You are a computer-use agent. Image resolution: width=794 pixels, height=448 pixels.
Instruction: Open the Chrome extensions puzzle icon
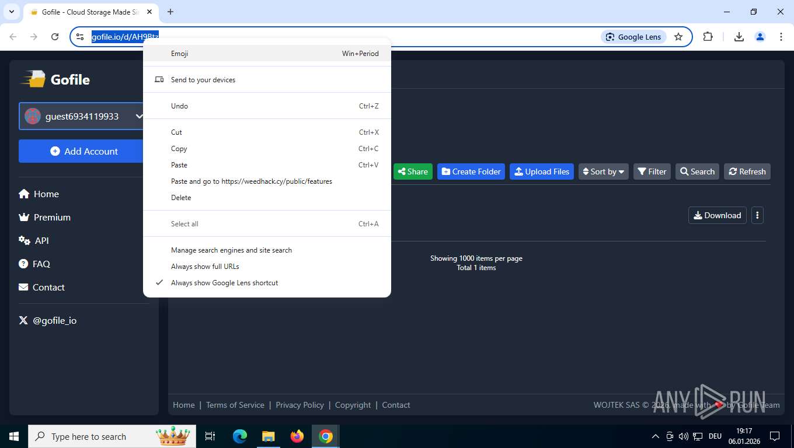(x=708, y=36)
